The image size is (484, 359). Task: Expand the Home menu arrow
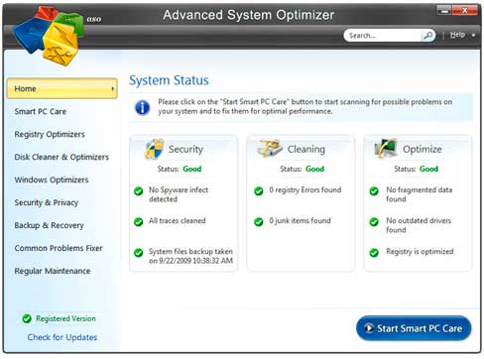[113, 88]
